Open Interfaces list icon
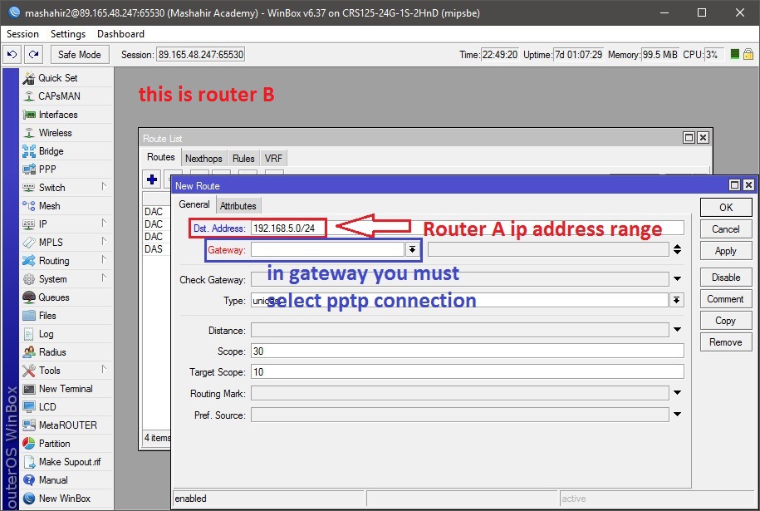Image resolution: width=760 pixels, height=511 pixels. (x=29, y=115)
